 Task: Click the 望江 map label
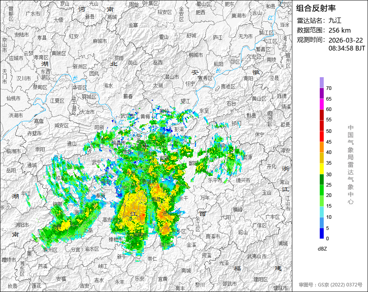tap(186, 101)
